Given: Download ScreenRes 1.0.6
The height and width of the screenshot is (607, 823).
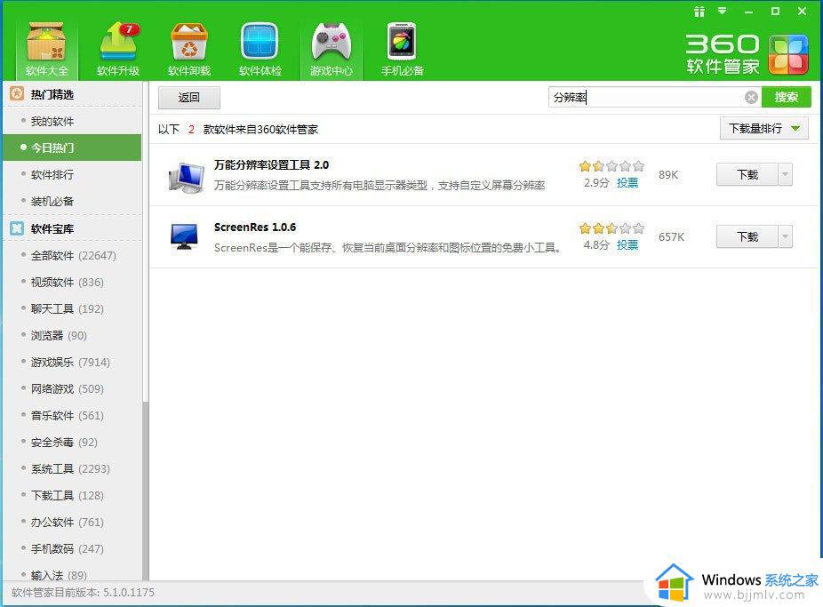Looking at the screenshot, I should [747, 236].
